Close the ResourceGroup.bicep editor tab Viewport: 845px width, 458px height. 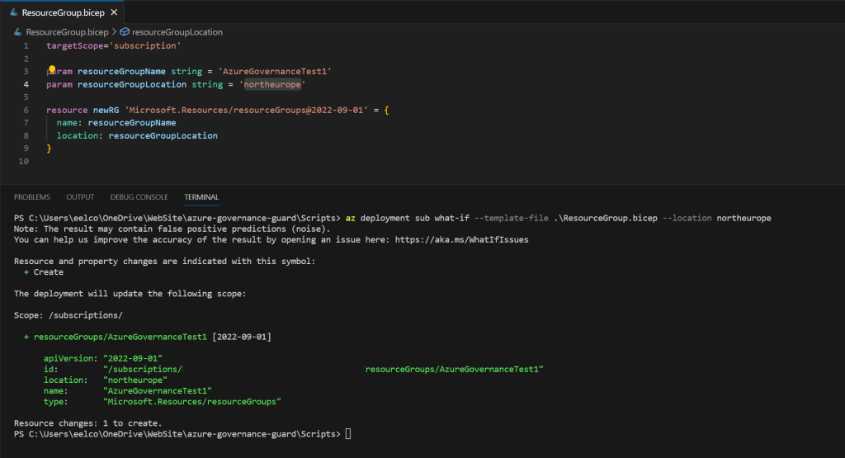click(x=114, y=12)
